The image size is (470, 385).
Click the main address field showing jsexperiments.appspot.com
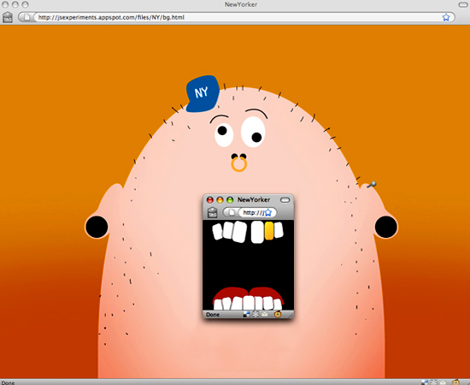(x=237, y=17)
